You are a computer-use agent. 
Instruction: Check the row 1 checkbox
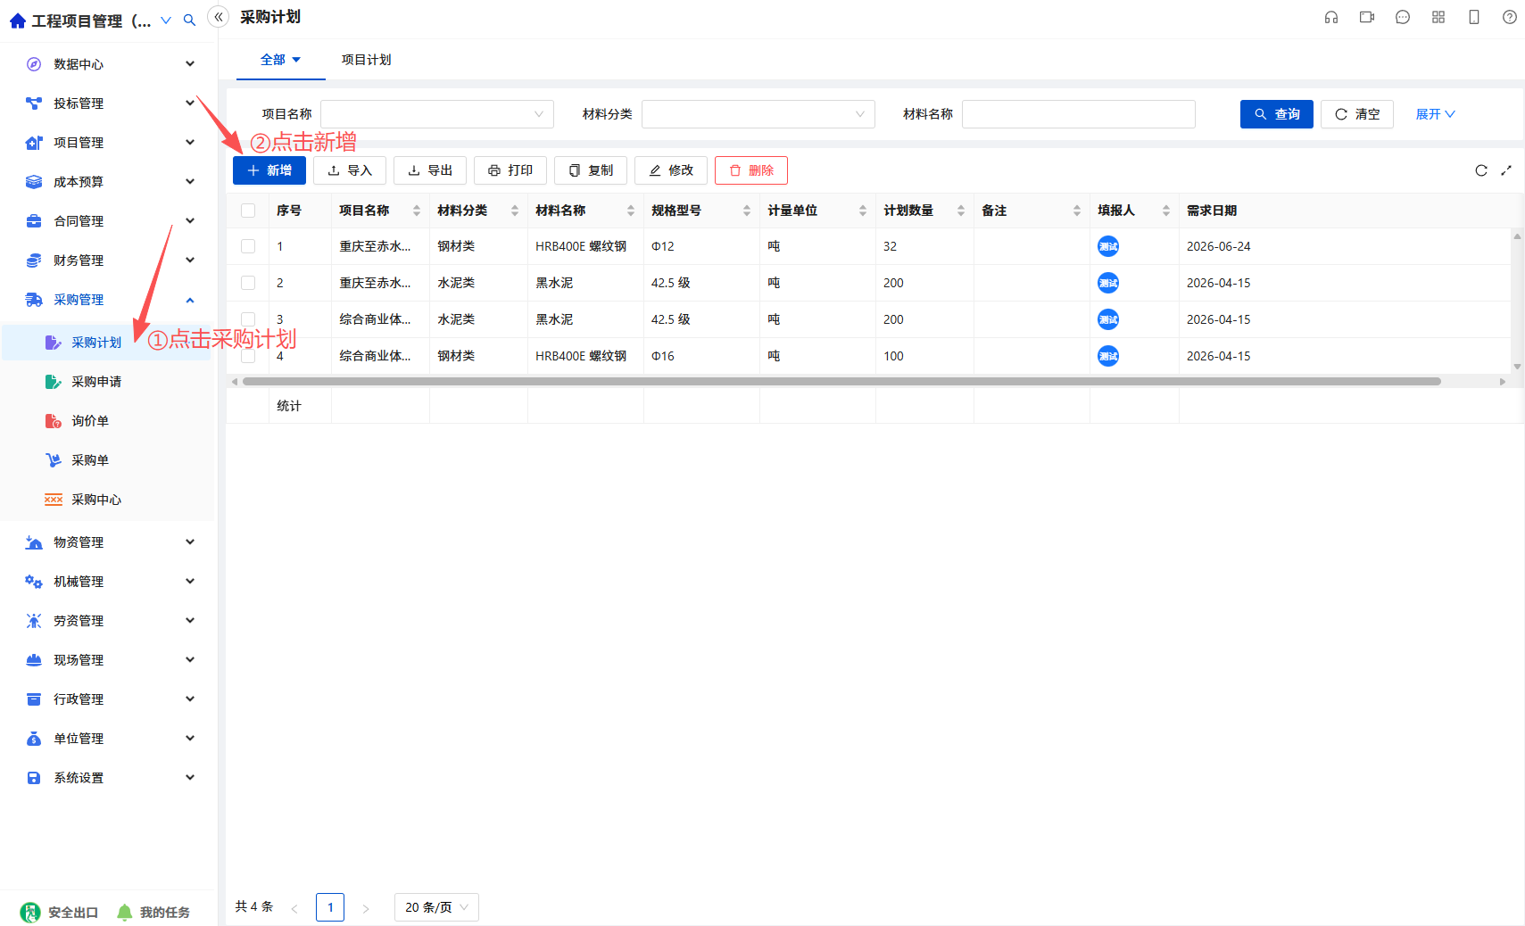coord(248,246)
